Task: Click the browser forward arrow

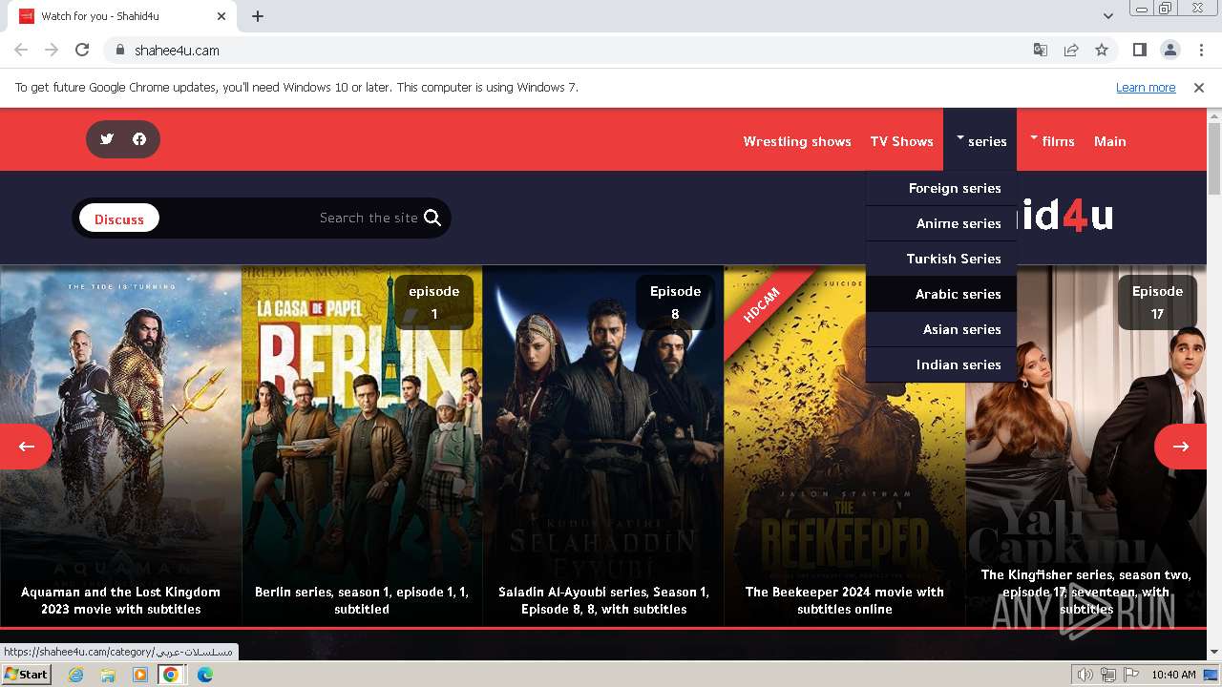Action: 52,50
